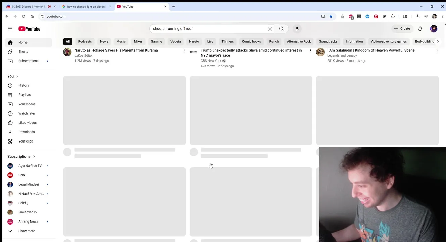Open the browser home button
Image resolution: width=446 pixels, height=242 pixels.
(32, 16)
